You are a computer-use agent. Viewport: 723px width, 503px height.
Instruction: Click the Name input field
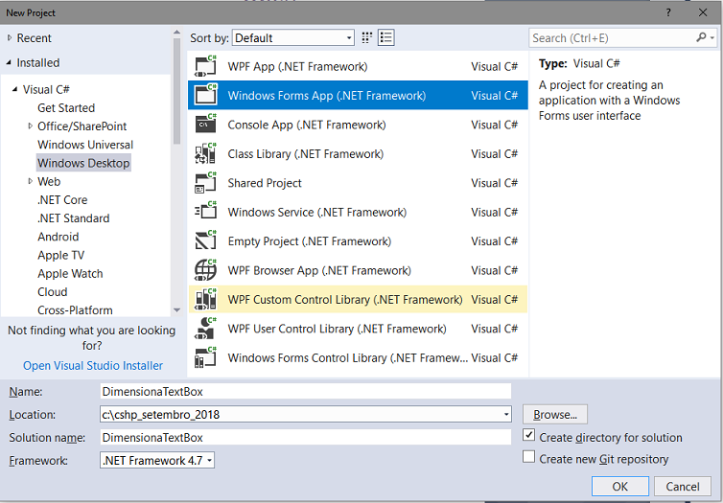pyautogui.click(x=306, y=391)
